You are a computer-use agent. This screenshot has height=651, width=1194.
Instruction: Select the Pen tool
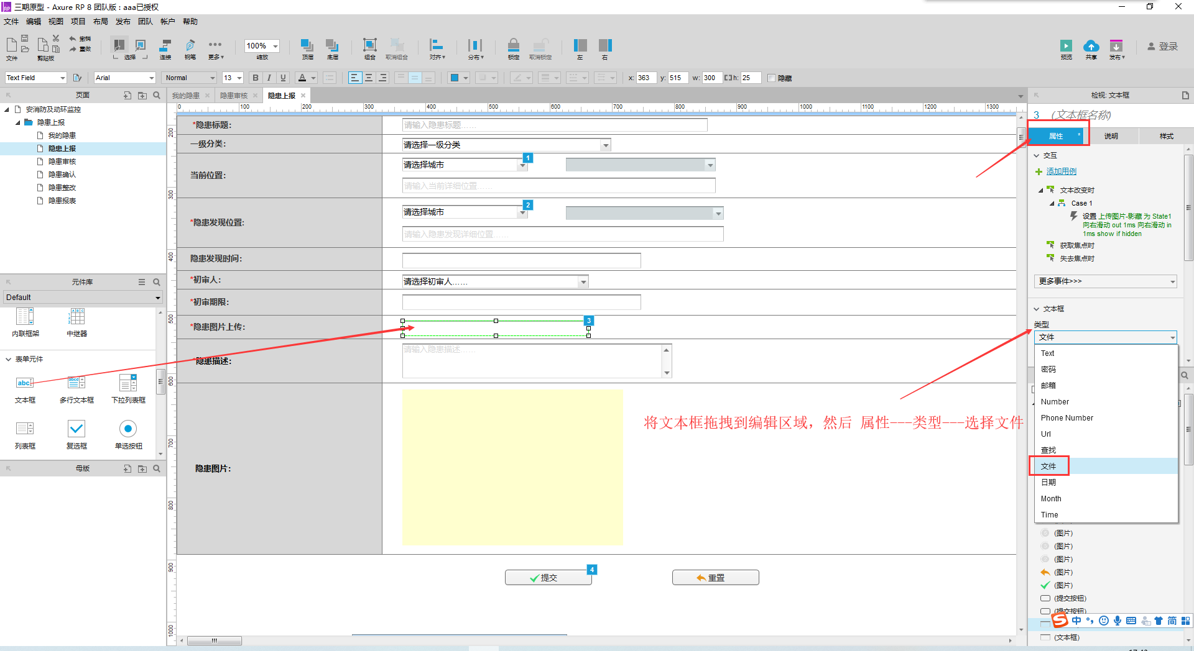point(190,48)
